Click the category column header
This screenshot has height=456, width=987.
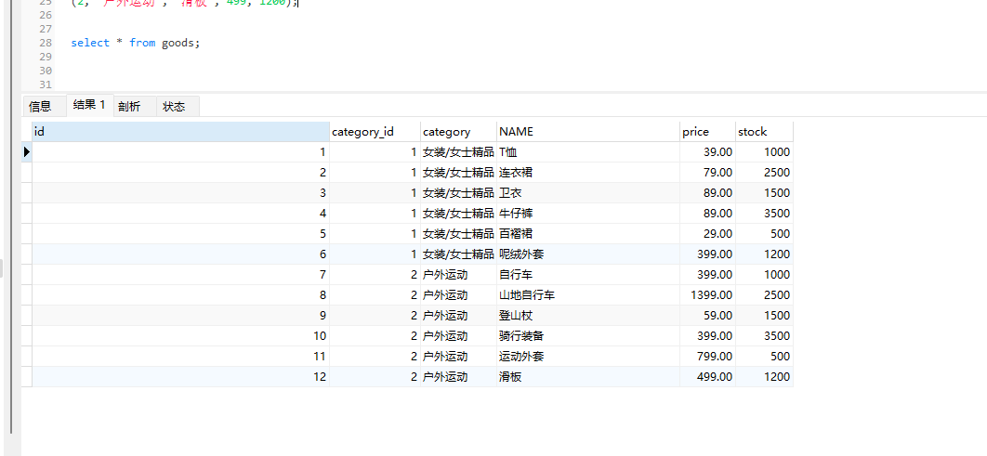tap(458, 132)
